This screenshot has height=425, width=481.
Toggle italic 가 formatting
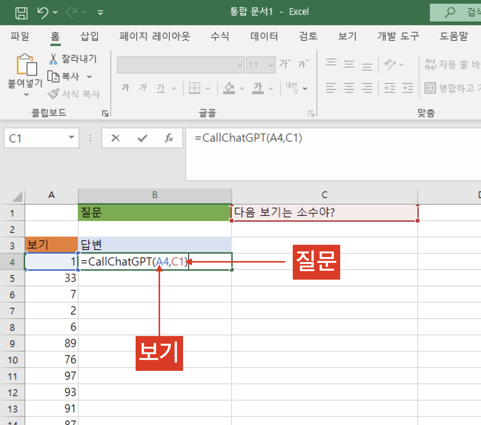point(143,88)
